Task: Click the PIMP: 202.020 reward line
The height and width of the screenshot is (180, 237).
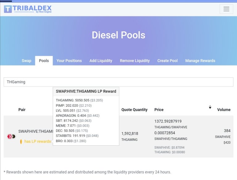Action: [74, 106]
